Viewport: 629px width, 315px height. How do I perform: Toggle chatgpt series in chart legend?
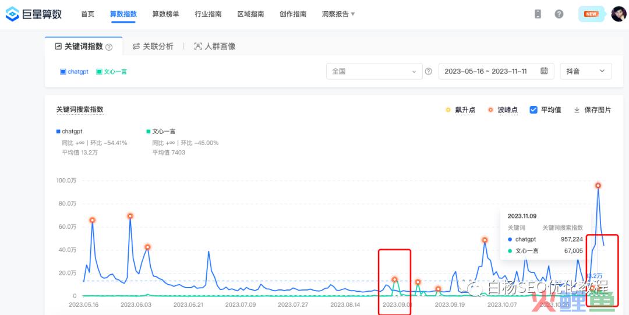69,131
